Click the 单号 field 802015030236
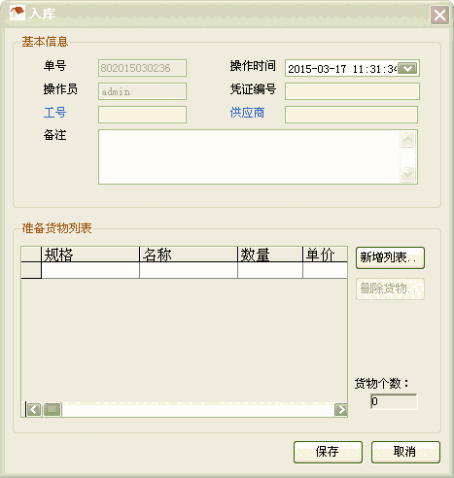Screen dimensions: 454x478 coord(142,68)
